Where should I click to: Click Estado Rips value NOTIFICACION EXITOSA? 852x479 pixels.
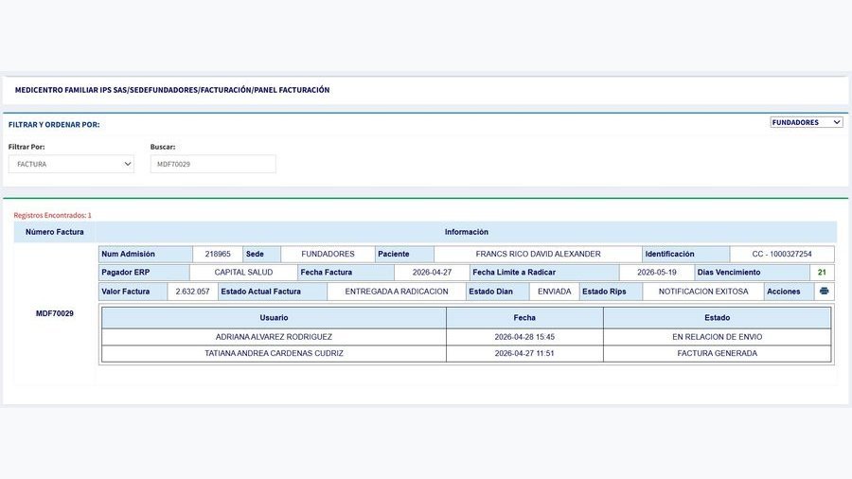pos(703,292)
